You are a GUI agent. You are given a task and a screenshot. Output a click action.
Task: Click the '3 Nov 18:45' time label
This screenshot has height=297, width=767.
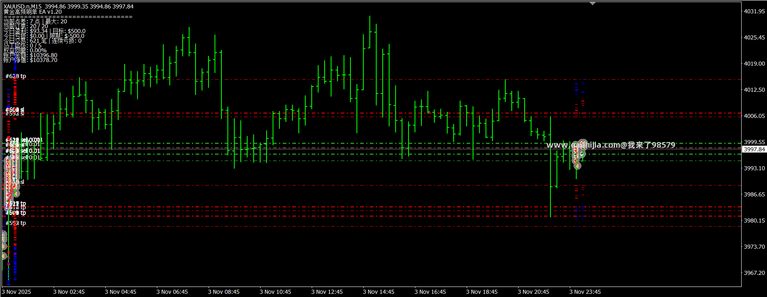point(482,292)
